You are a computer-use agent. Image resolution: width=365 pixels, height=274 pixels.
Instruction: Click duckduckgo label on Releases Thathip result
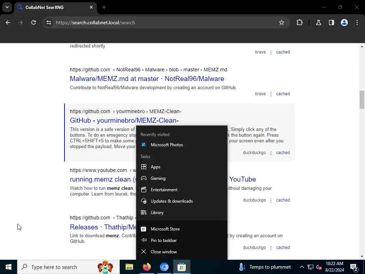[254, 248]
